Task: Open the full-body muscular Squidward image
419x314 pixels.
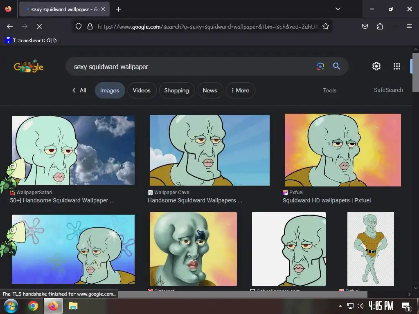Action: click(370, 249)
